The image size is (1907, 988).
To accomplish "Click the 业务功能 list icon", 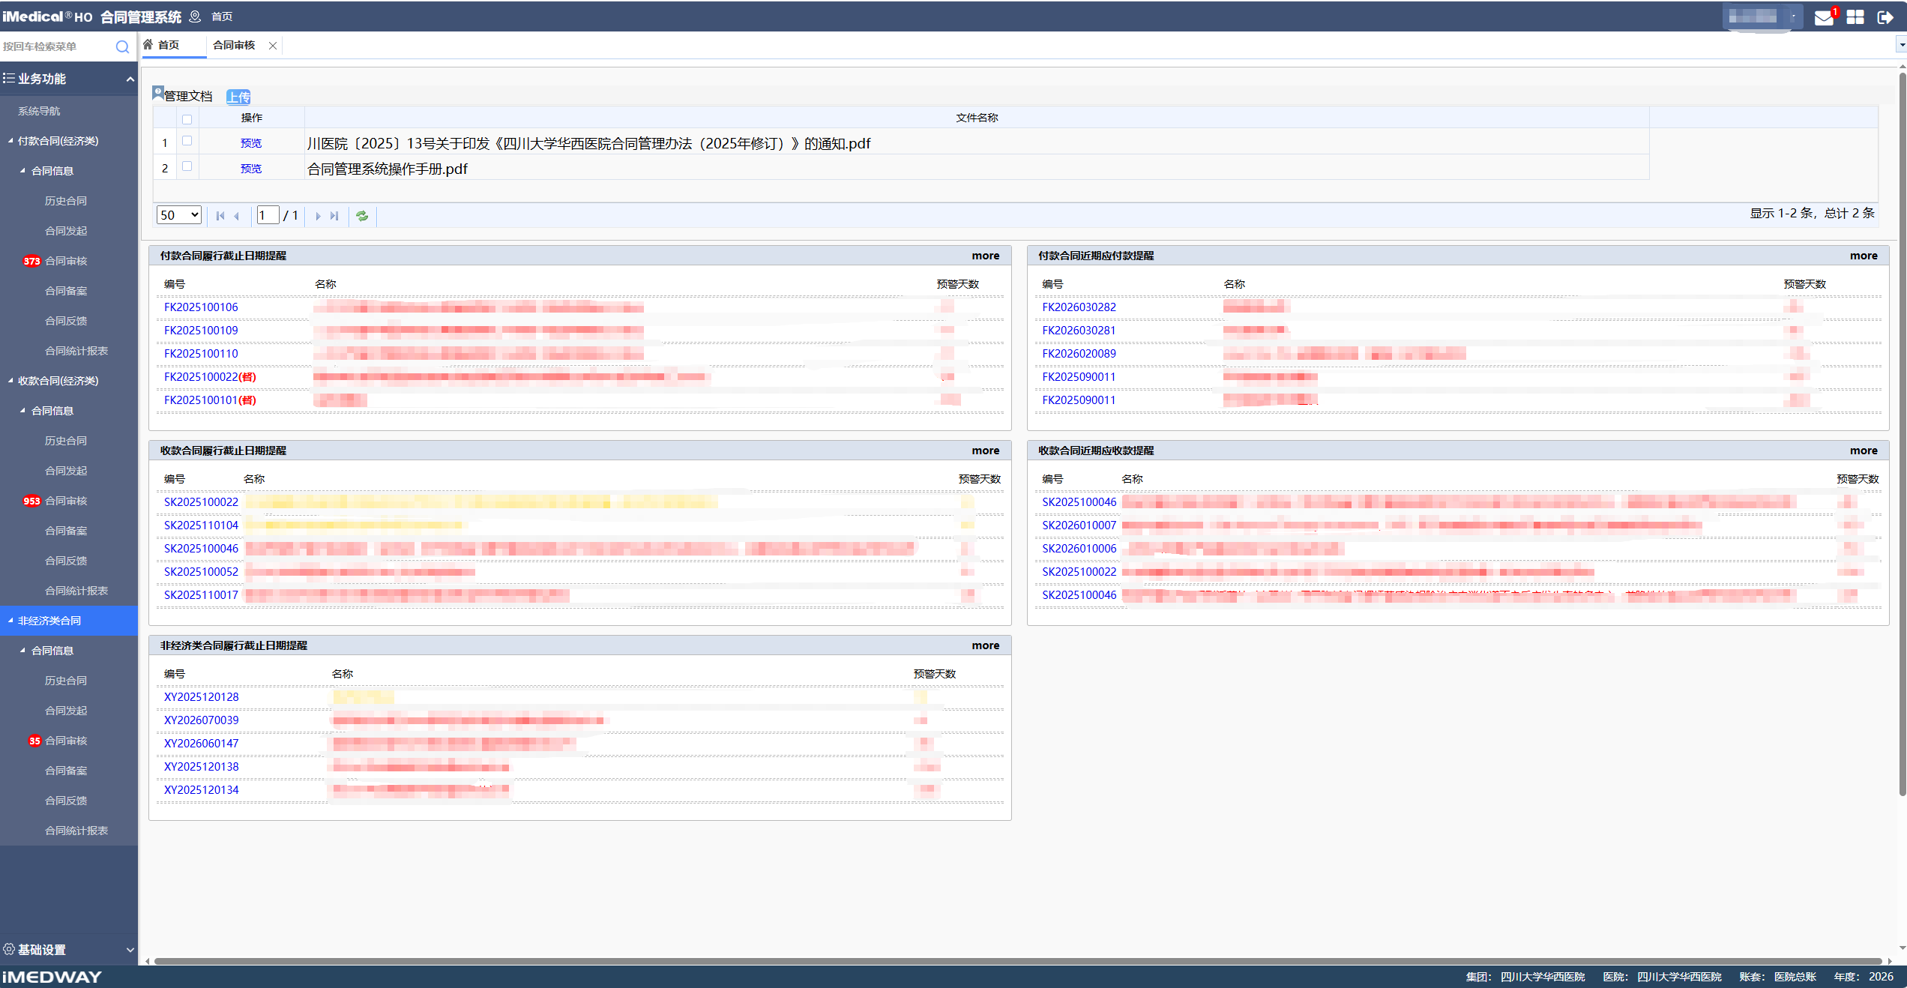I will point(9,78).
